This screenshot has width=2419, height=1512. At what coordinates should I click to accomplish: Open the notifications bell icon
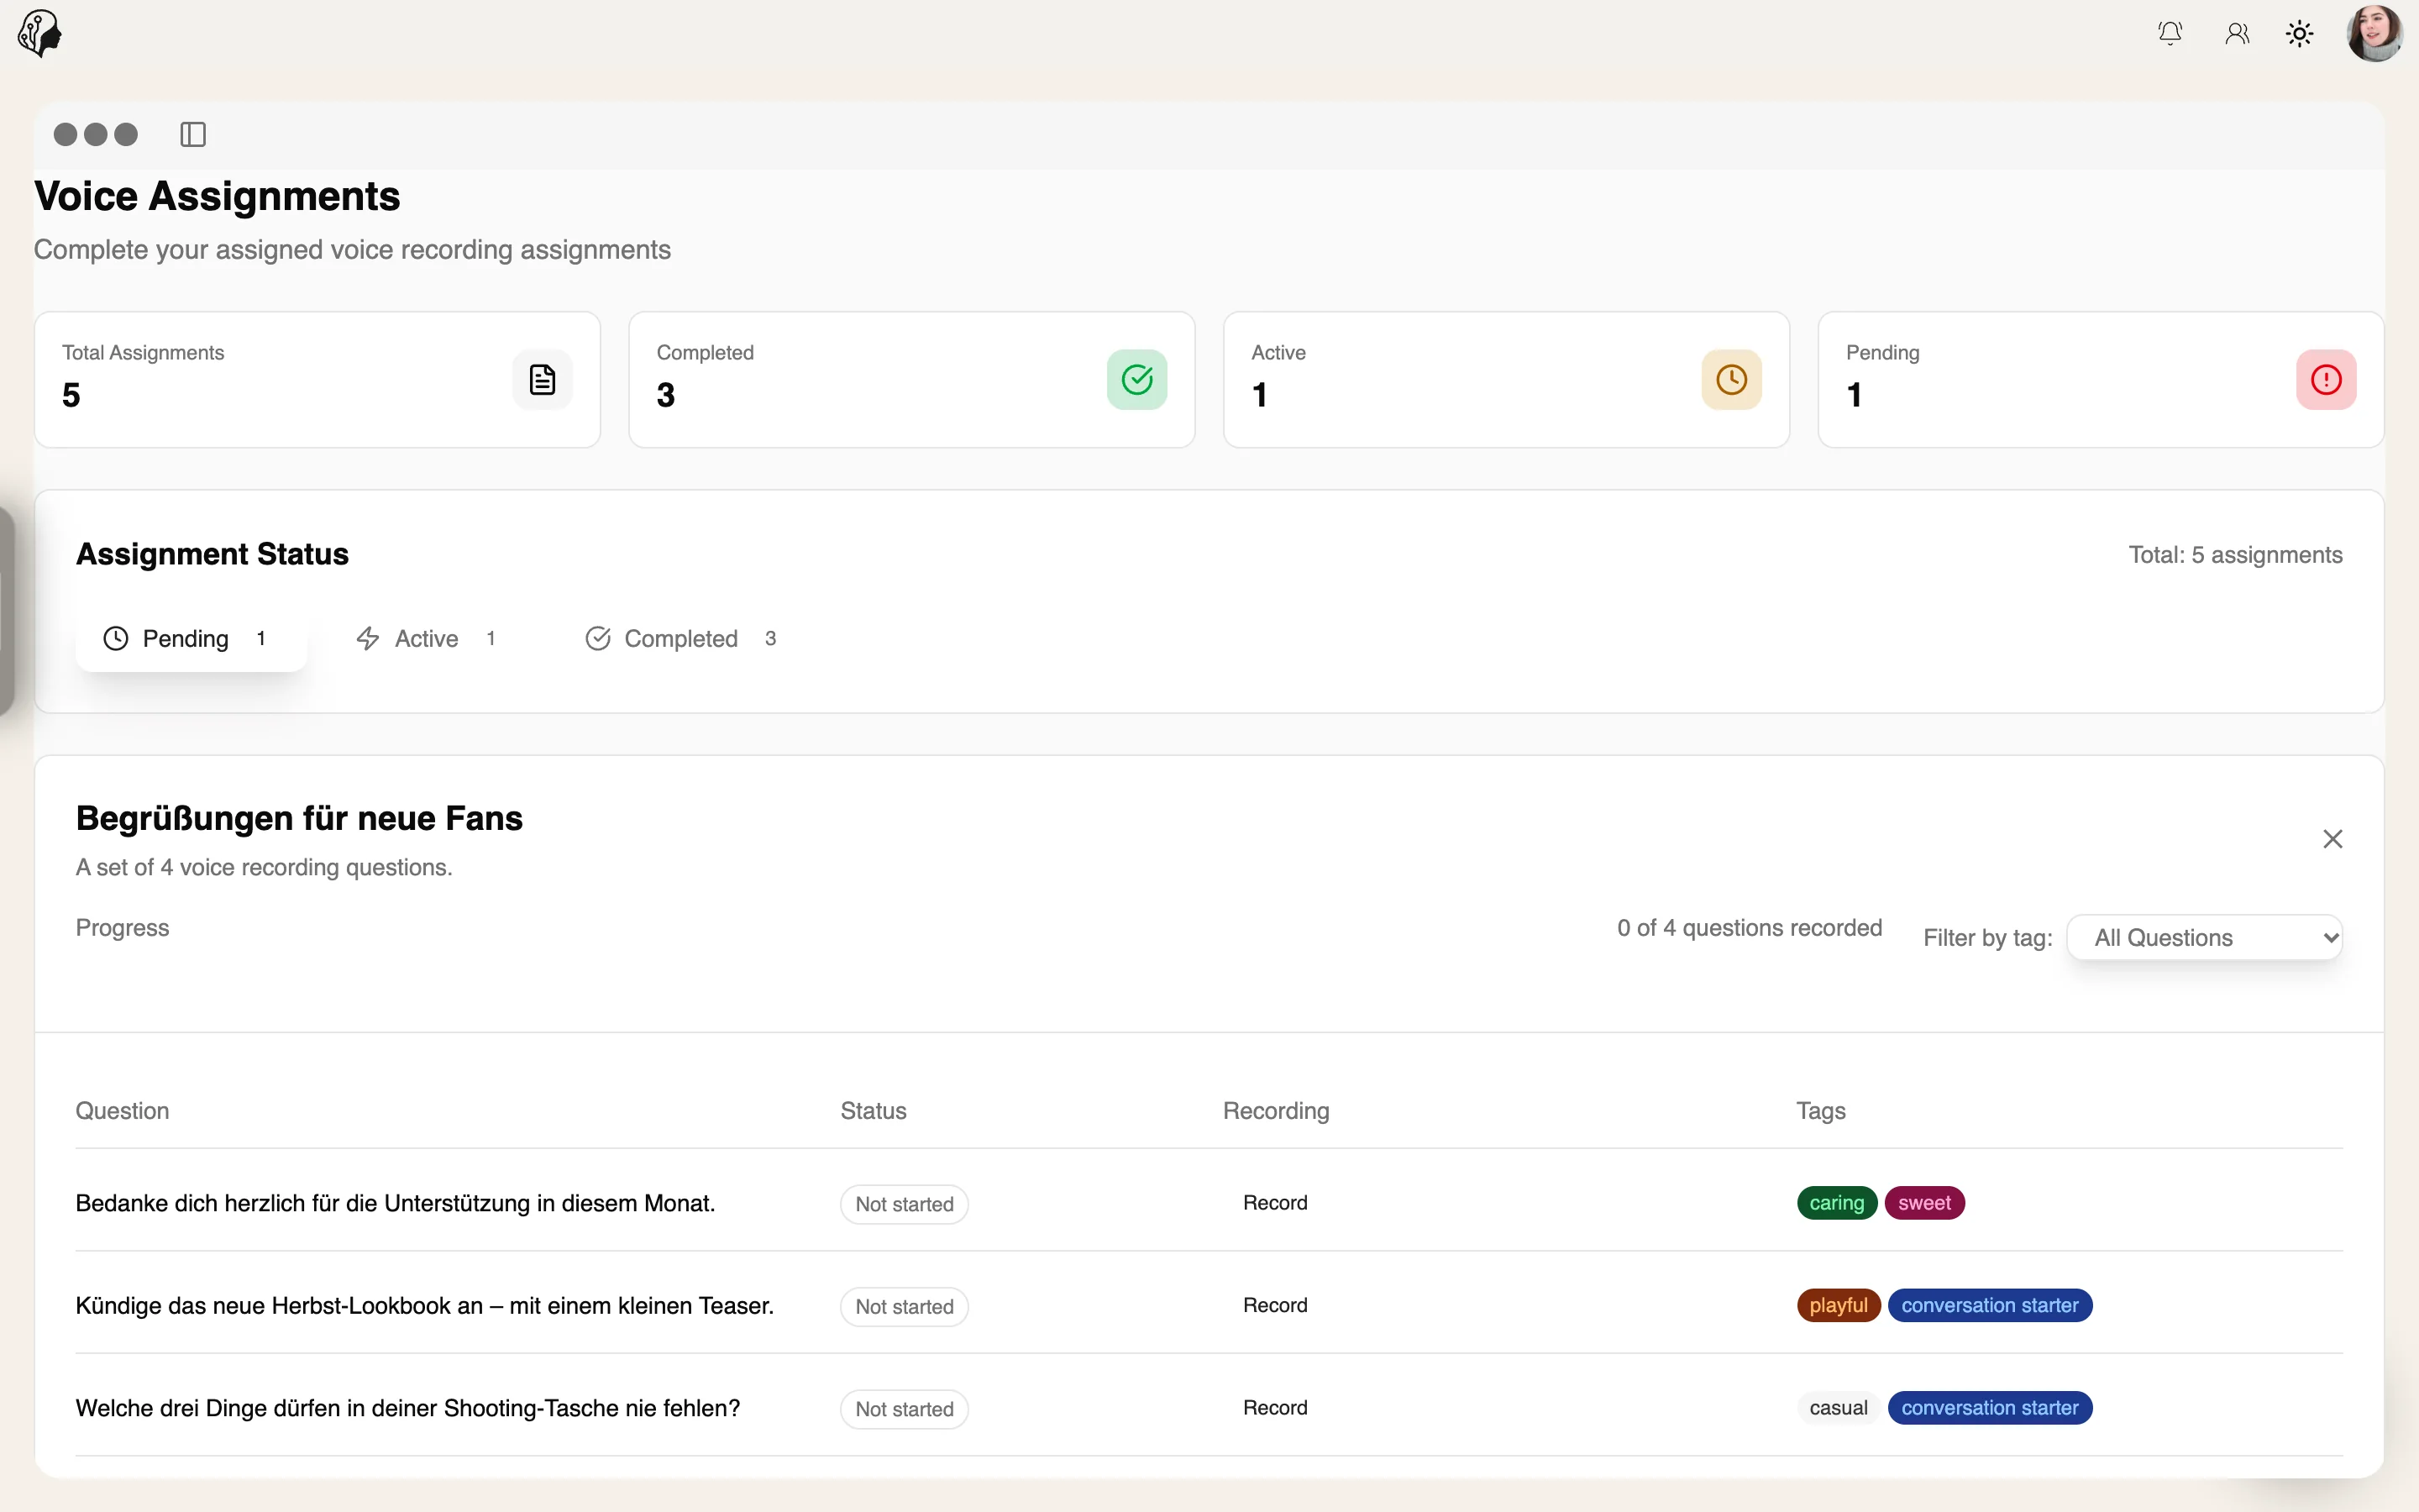click(2169, 34)
